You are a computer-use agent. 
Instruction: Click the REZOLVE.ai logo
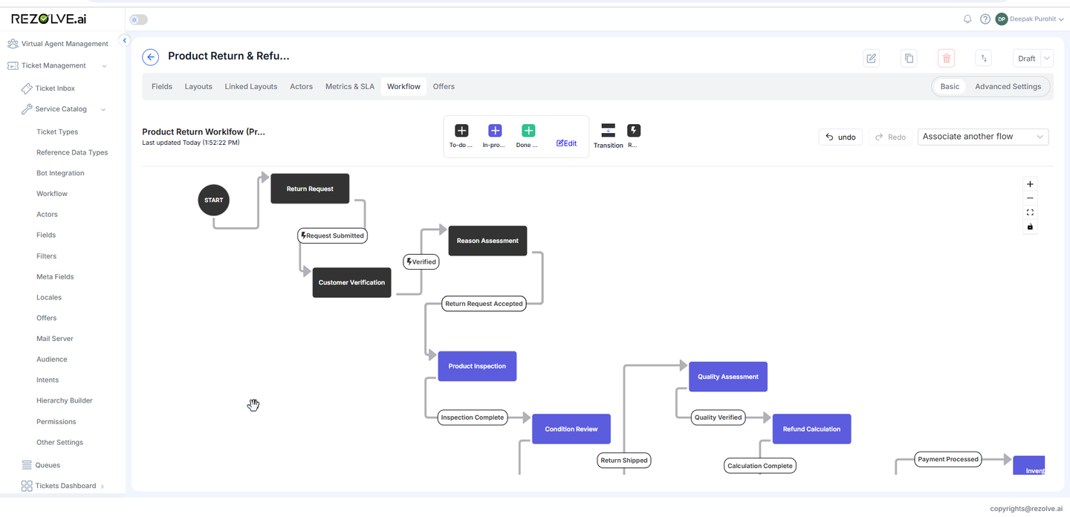(48, 19)
